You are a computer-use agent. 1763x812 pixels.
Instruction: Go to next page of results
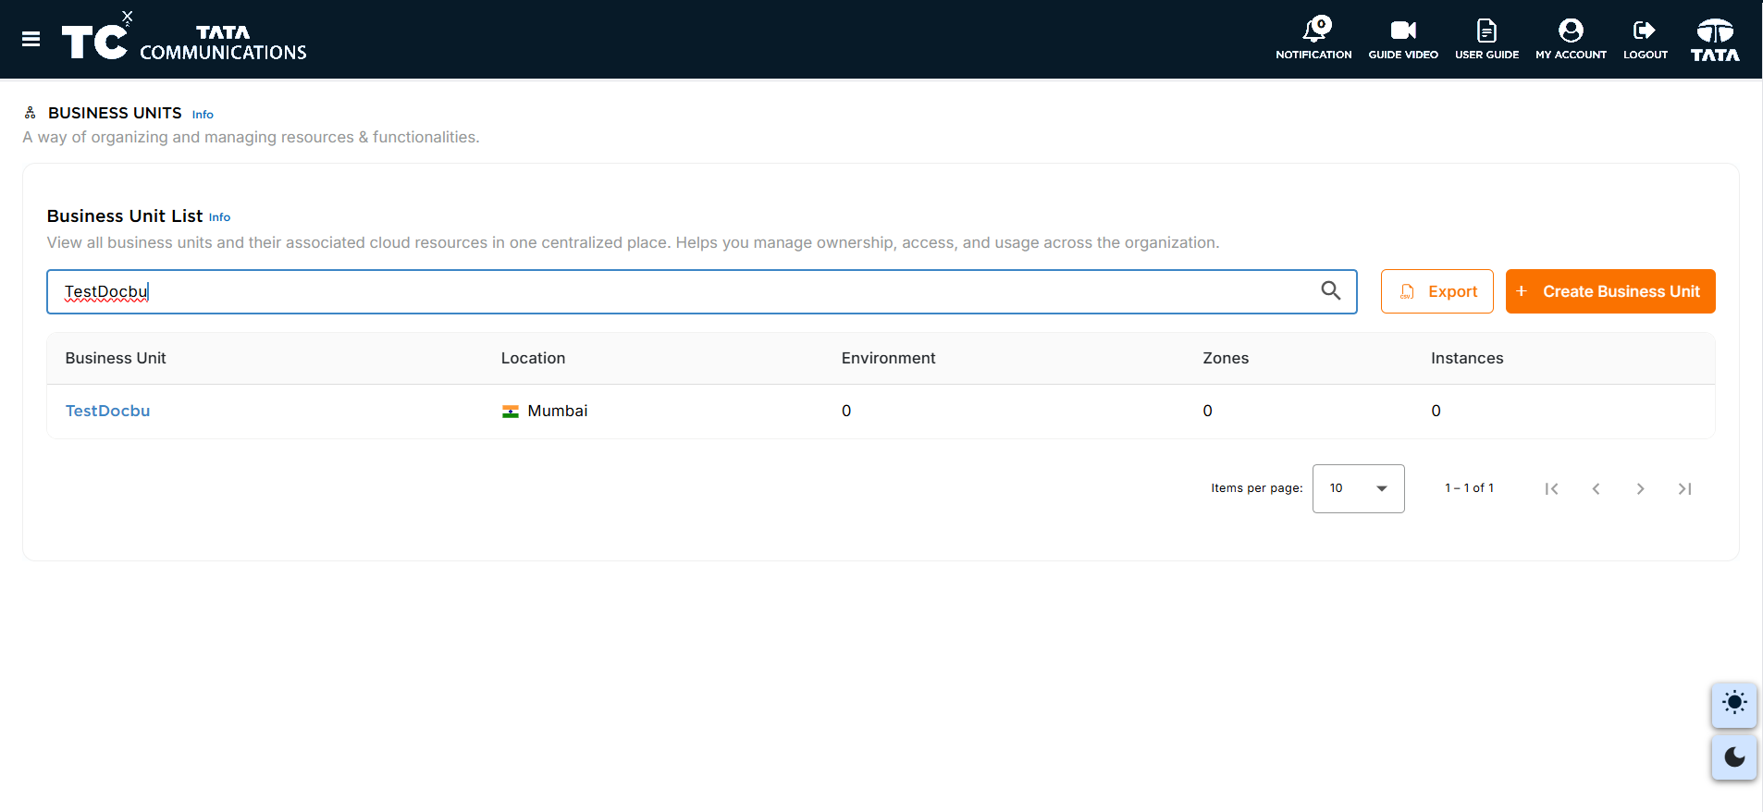1640,488
